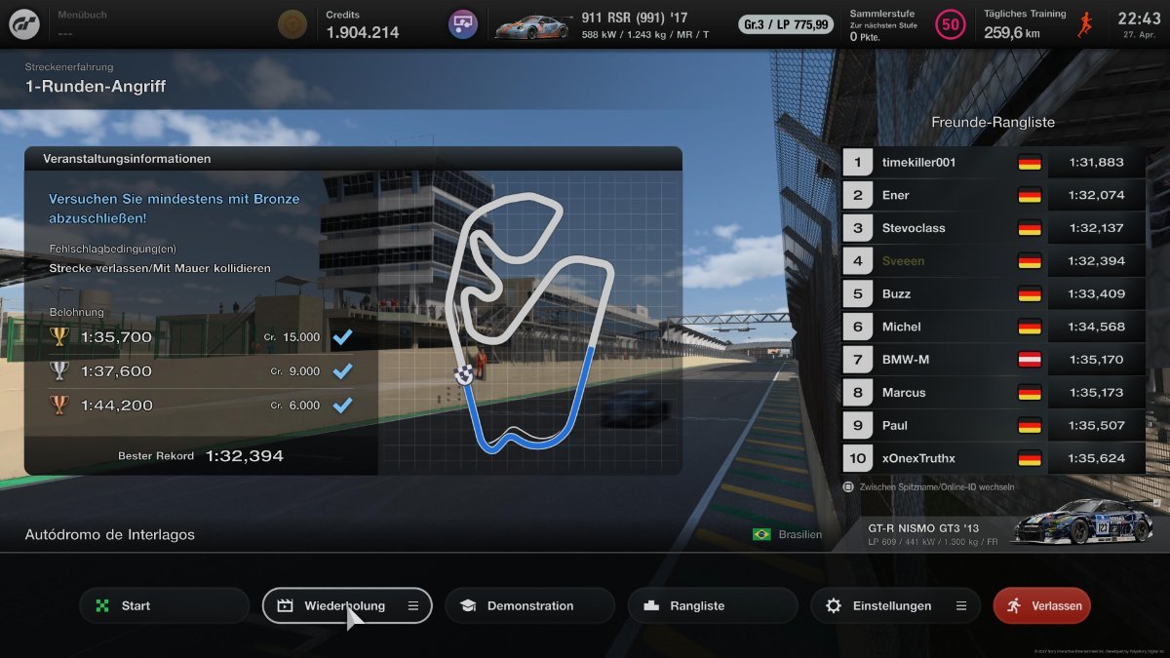Click the German flag beside xOnexTruthx
1170x658 pixels.
(1030, 458)
